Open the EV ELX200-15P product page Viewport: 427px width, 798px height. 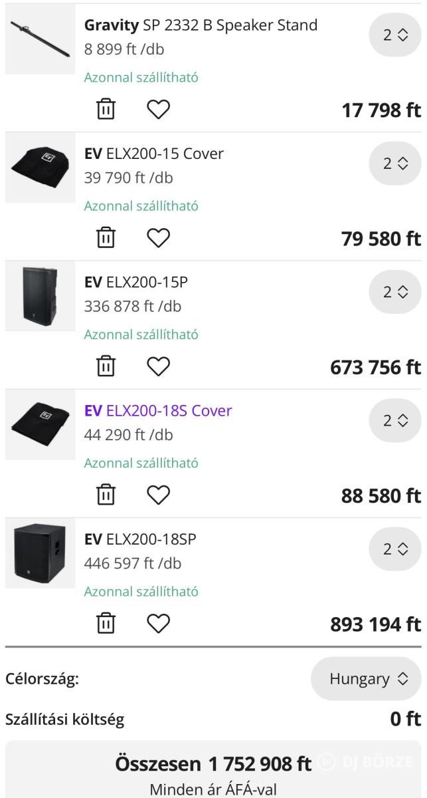(x=136, y=282)
